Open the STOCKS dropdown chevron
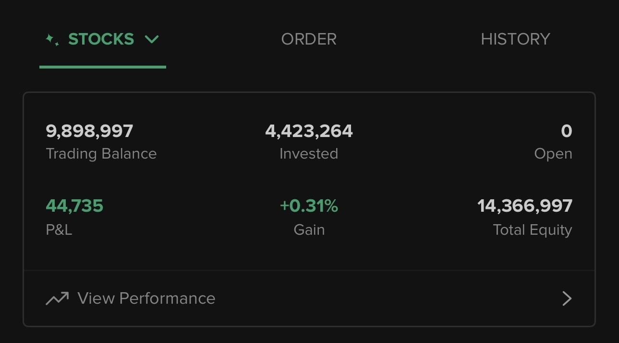This screenshot has height=343, width=619. pyautogui.click(x=152, y=39)
